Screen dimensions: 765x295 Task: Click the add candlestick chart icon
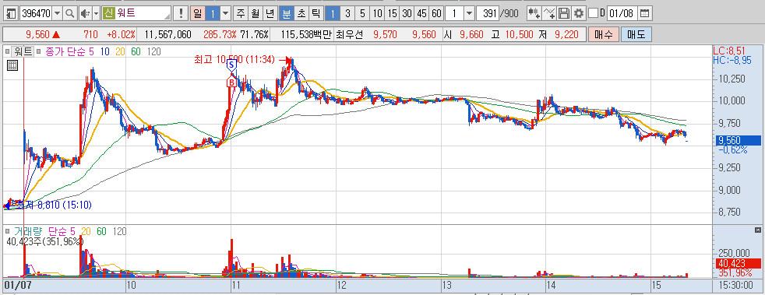pos(534,14)
